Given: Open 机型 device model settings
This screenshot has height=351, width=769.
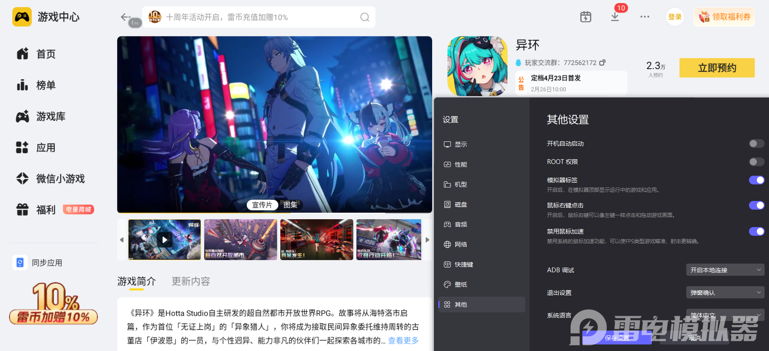Looking at the screenshot, I should click(482, 184).
